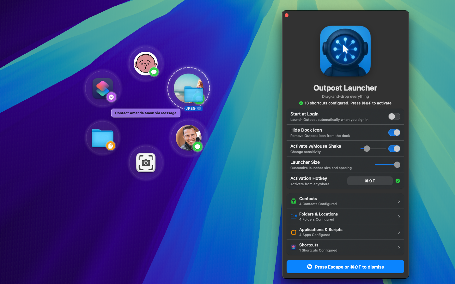Disable Activate w/Mouse Shake toggle
The image size is (455, 284).
tap(394, 149)
